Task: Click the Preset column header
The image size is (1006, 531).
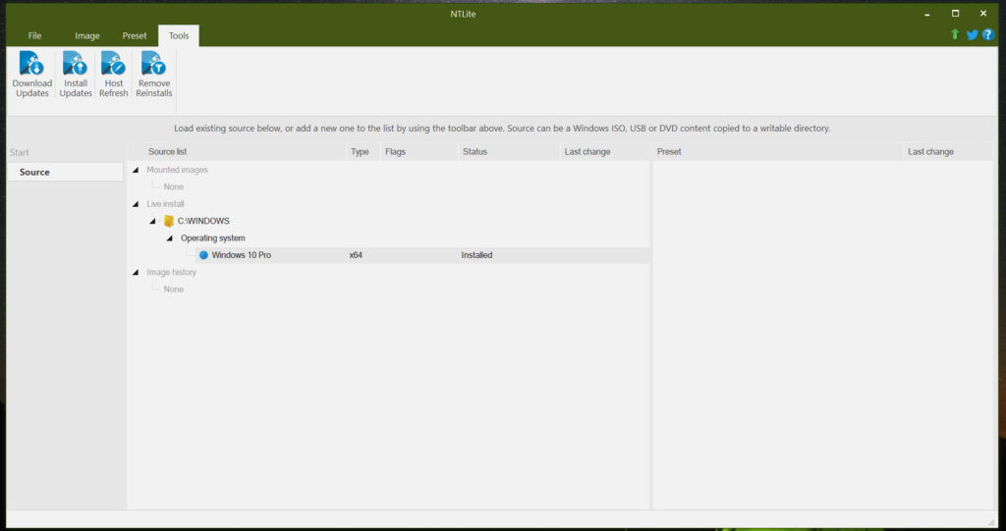Action: point(778,152)
